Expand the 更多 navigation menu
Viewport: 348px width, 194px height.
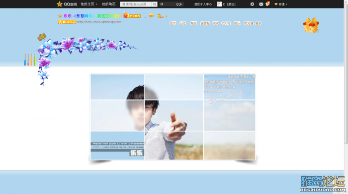[x=259, y=23]
